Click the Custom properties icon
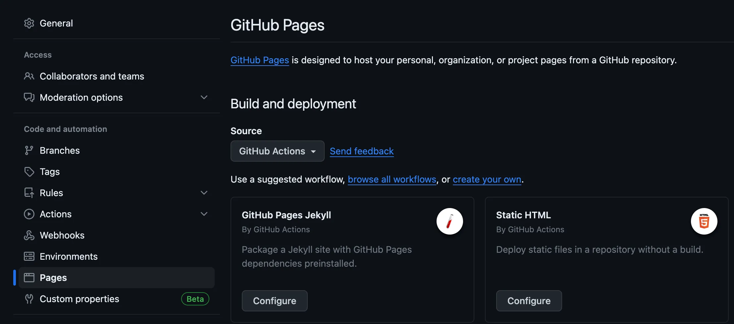Screen dimensions: 734x324 tap(29, 298)
